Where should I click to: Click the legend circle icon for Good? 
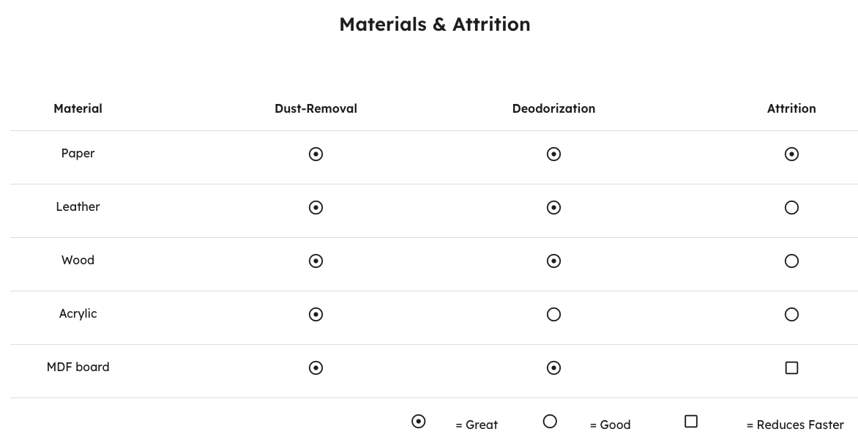(x=550, y=421)
